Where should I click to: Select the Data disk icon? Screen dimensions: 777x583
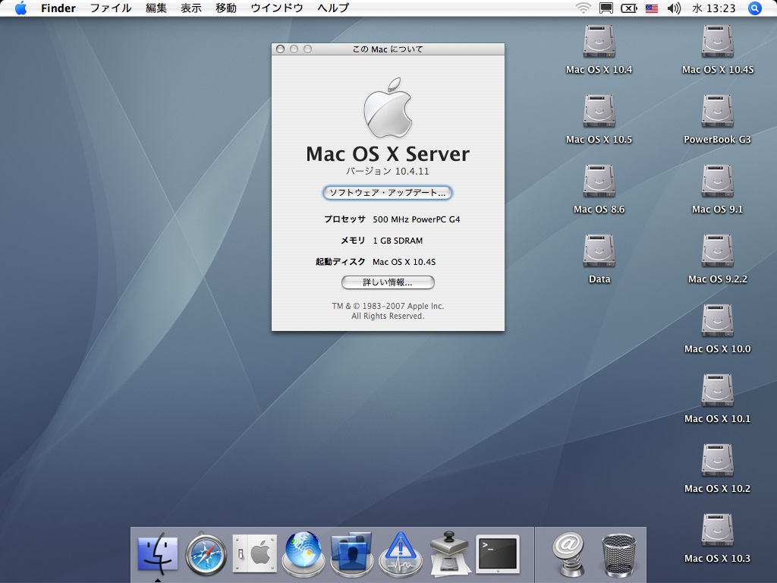coord(599,252)
